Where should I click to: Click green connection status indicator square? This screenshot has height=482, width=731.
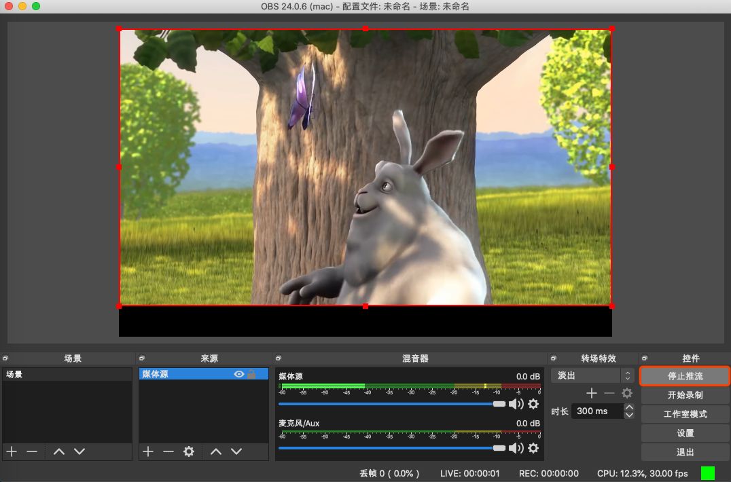[x=708, y=474]
